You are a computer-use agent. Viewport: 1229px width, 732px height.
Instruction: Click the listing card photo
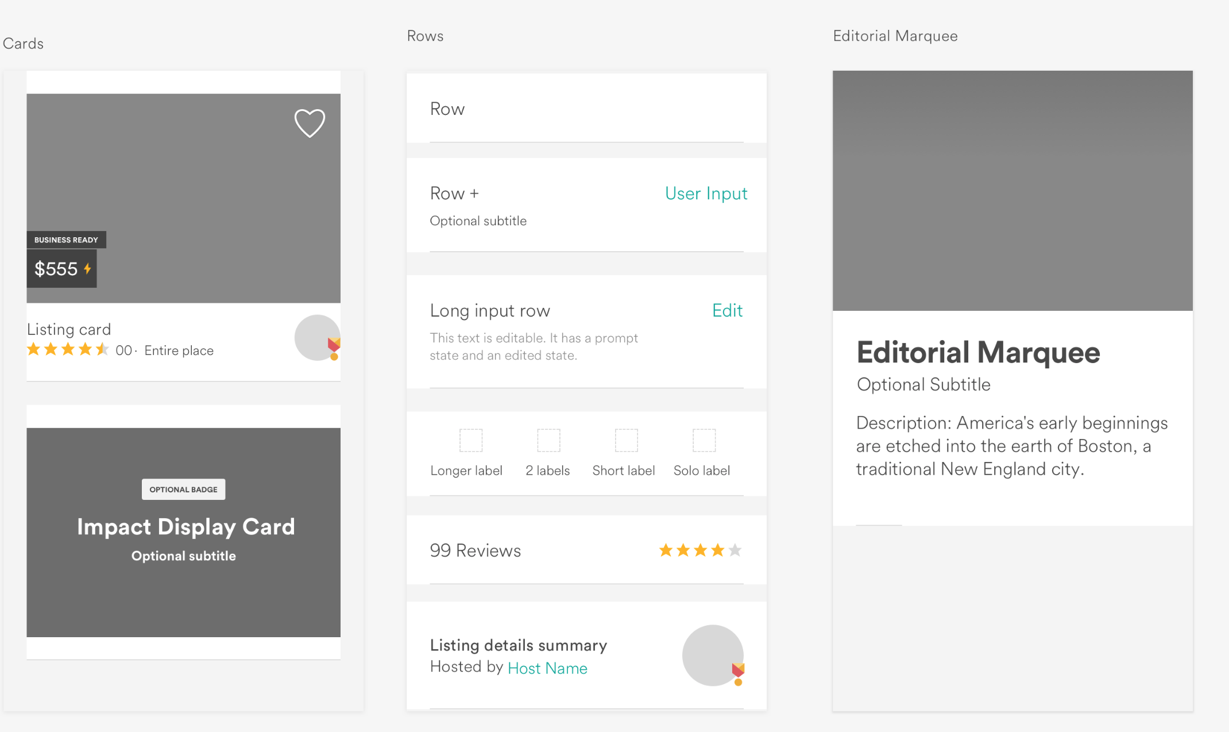pyautogui.click(x=183, y=198)
